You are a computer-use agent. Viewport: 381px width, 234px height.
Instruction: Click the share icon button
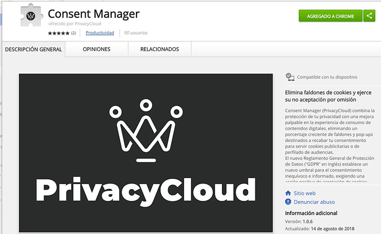[x=369, y=16]
